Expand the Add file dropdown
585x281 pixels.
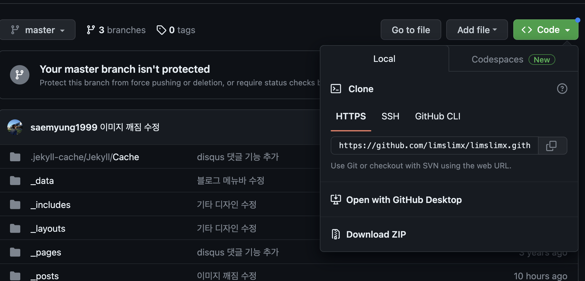(x=477, y=29)
